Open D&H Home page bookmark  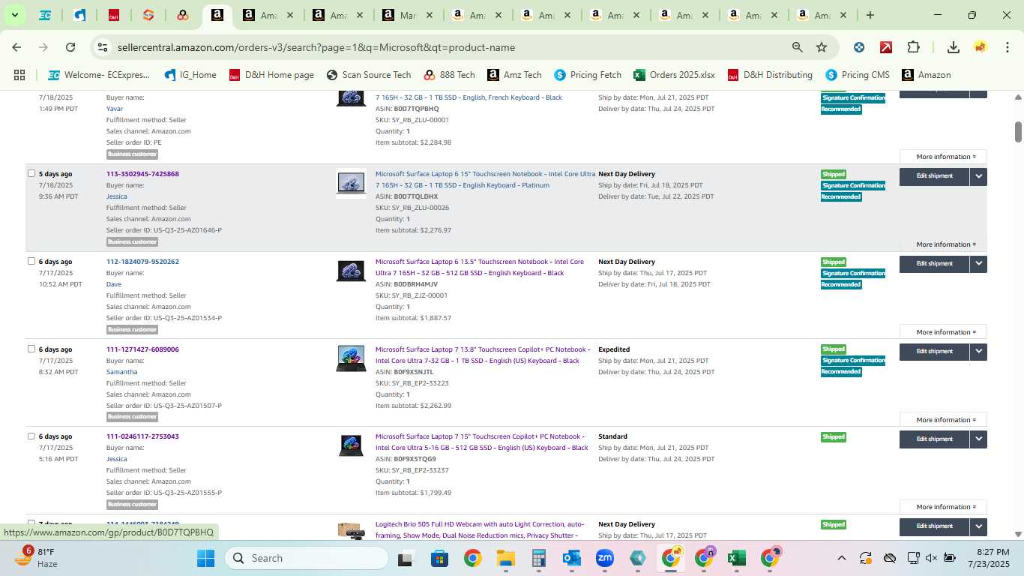tap(271, 75)
